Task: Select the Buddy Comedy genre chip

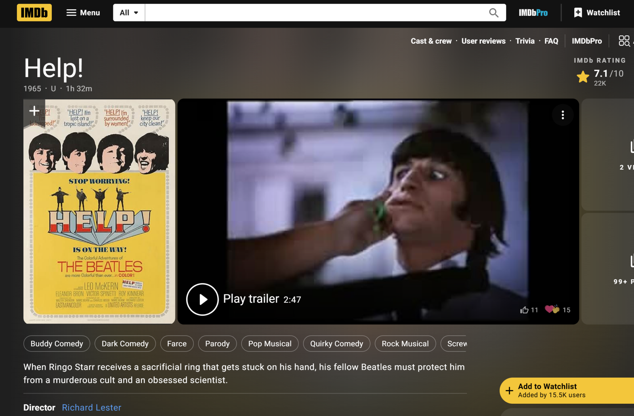Action: point(57,344)
